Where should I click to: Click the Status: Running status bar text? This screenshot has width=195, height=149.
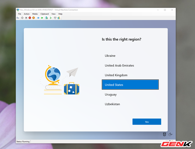tap(23, 142)
